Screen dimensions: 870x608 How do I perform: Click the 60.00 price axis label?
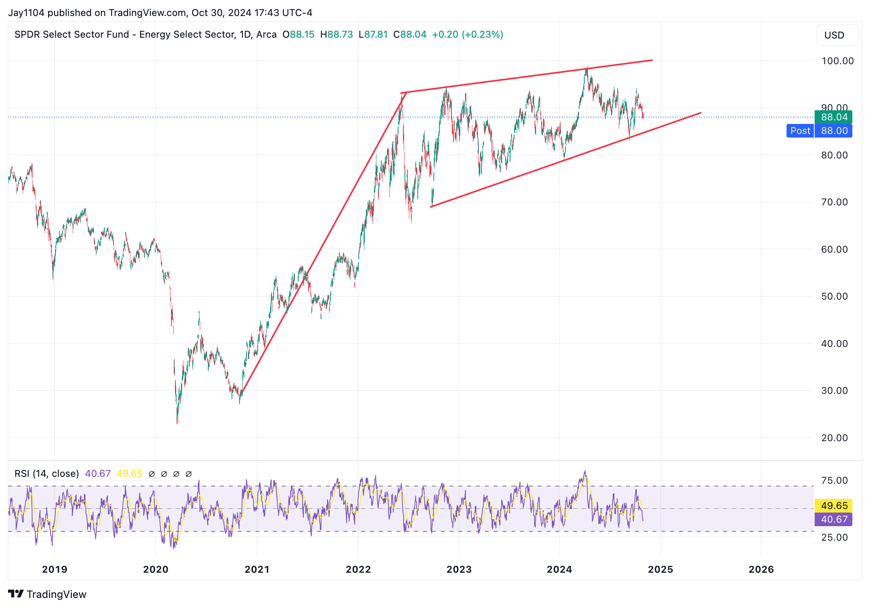[834, 249]
